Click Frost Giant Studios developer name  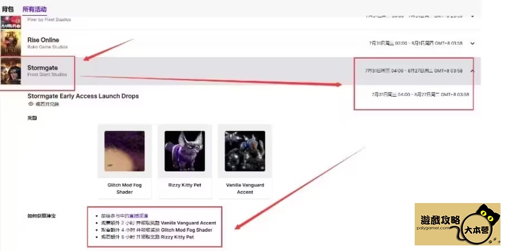(x=47, y=74)
